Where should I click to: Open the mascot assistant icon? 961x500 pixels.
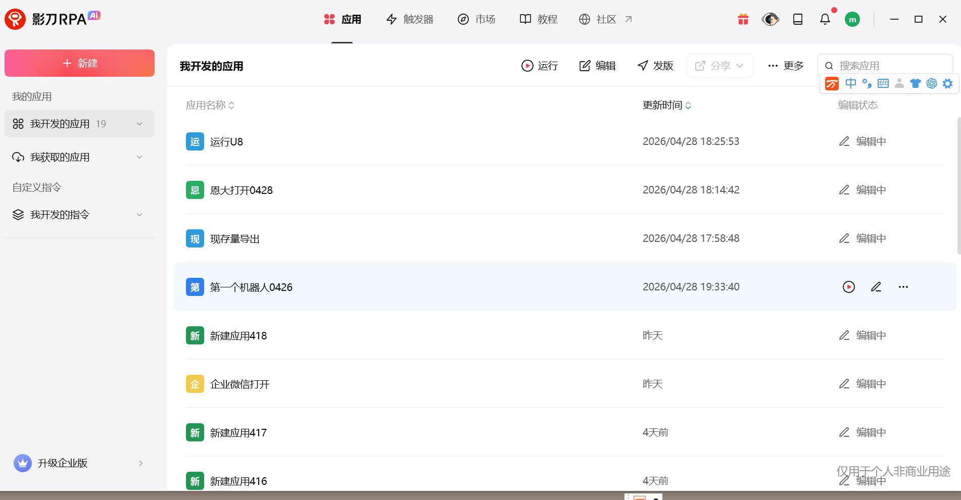[x=770, y=19]
